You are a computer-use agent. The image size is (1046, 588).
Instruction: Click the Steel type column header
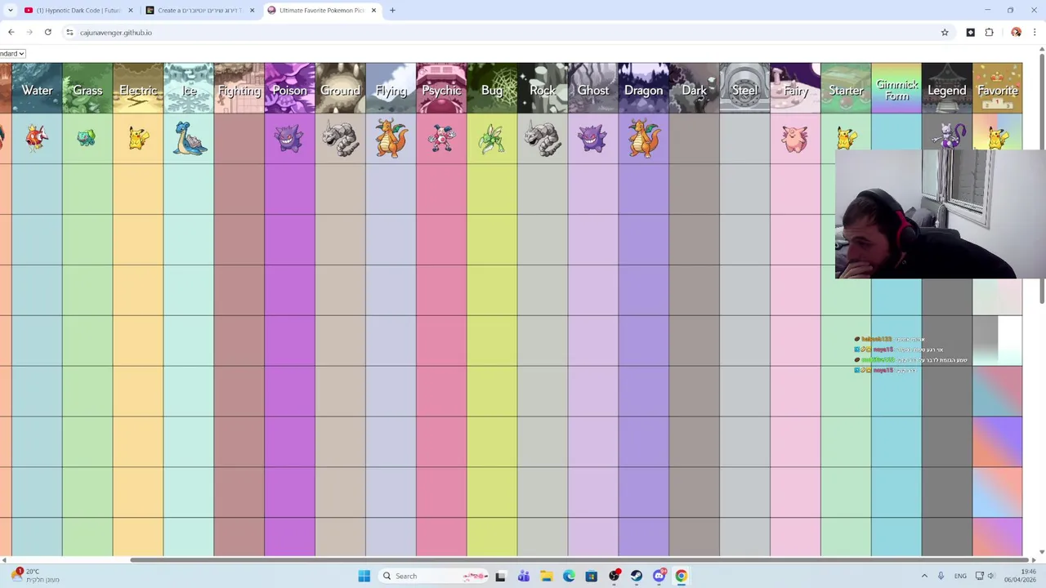coord(744,88)
